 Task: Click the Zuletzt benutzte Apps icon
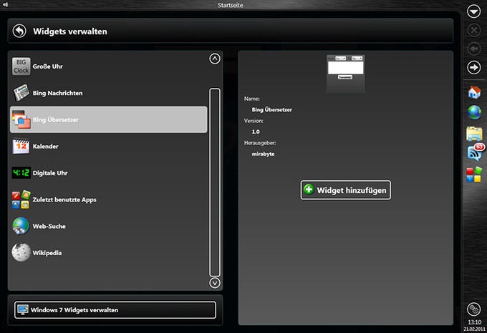point(21,199)
